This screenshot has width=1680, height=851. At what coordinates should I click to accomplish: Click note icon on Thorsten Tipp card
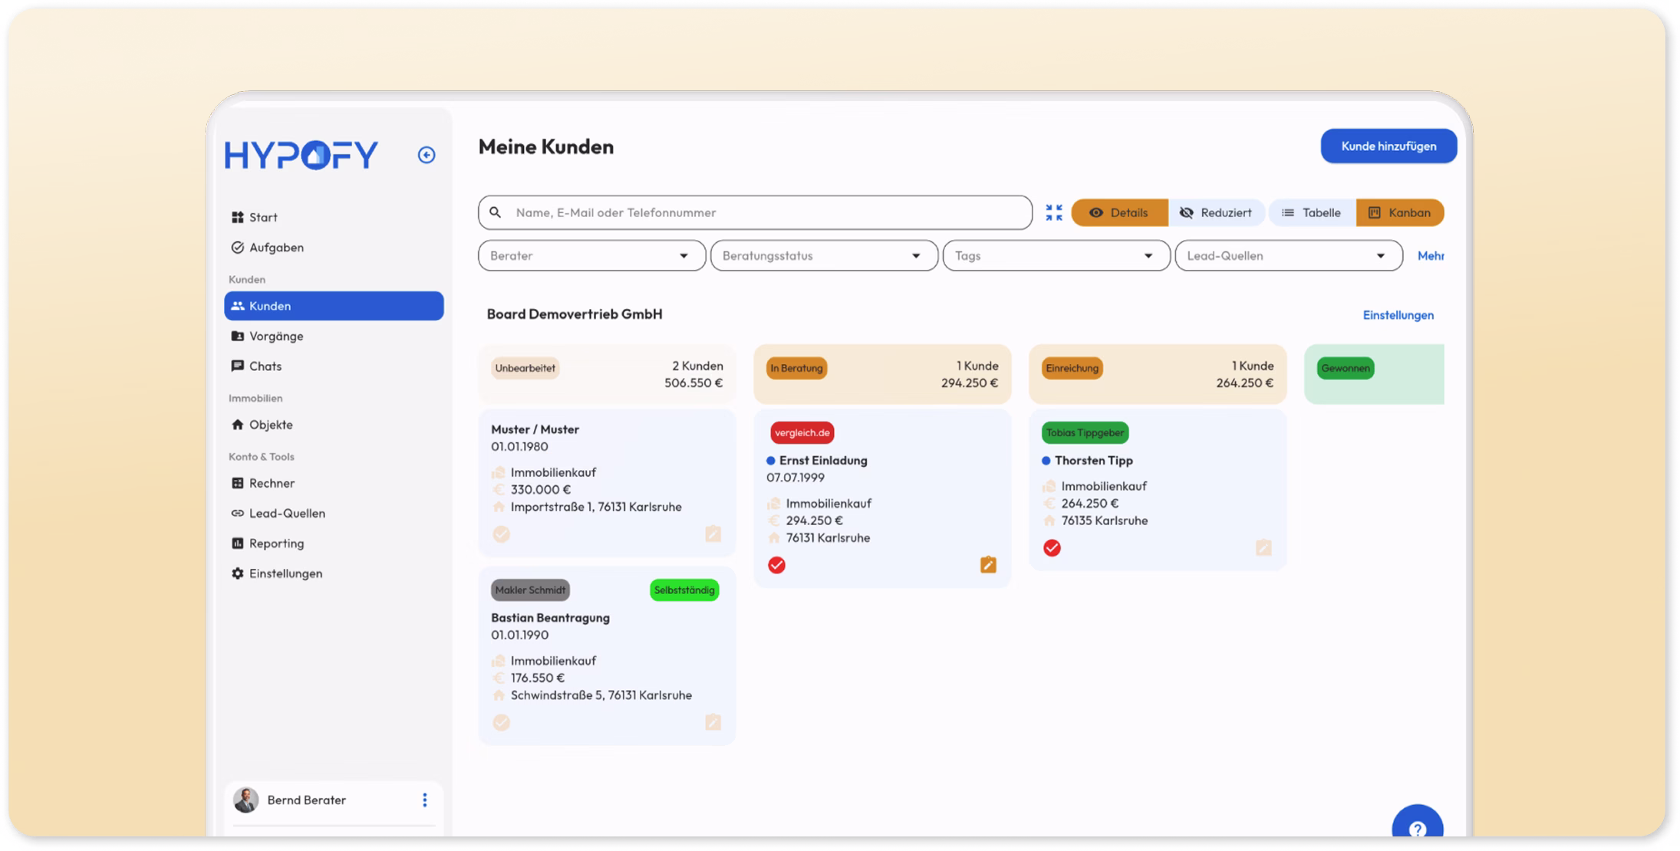pos(1263,547)
